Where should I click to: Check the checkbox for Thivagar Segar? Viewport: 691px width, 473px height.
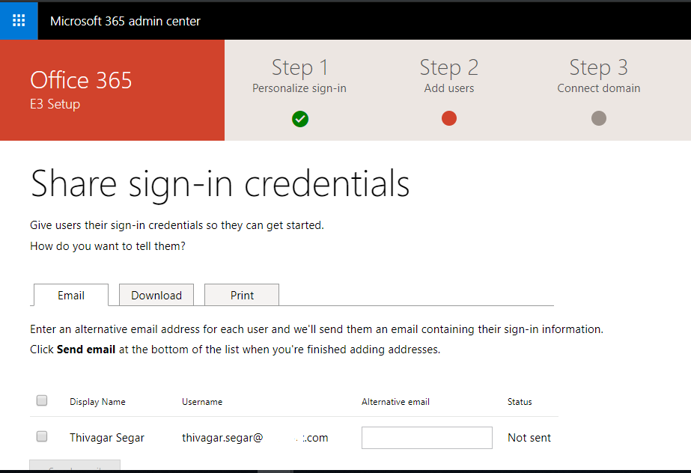click(x=41, y=436)
